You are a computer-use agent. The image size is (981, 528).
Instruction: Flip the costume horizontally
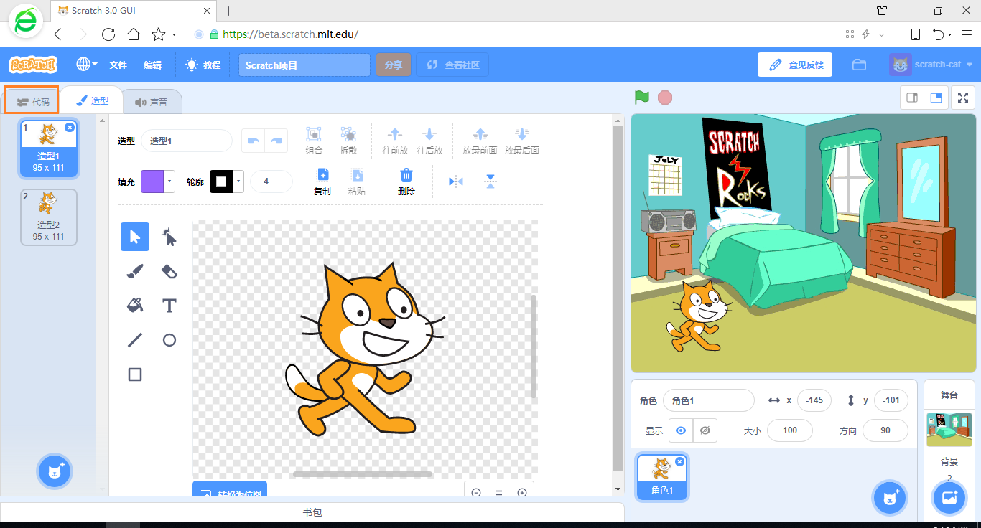pos(456,181)
